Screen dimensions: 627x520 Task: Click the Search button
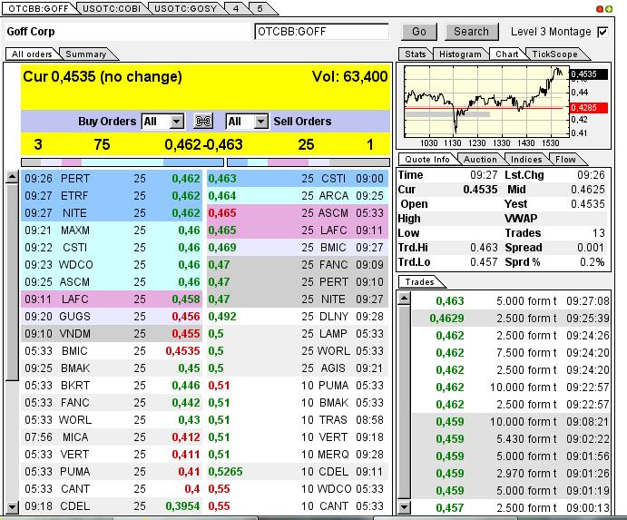pyautogui.click(x=471, y=32)
